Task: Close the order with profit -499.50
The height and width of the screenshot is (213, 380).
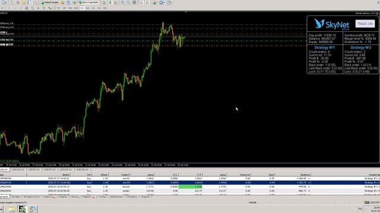Action: click(309, 187)
